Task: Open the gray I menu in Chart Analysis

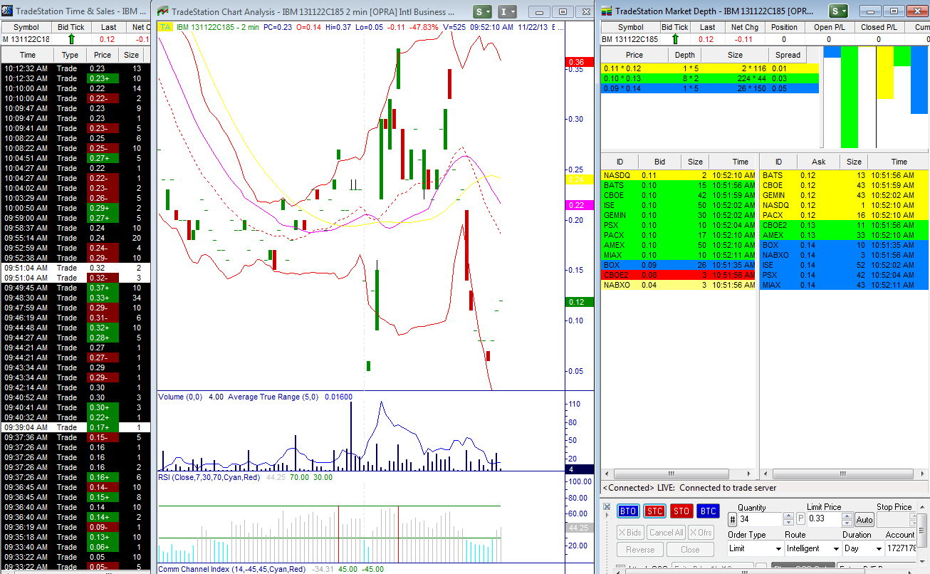Action: tap(507, 11)
